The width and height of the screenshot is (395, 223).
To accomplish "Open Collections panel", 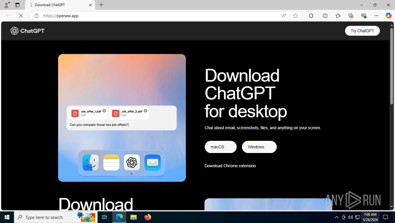I will coord(351,16).
